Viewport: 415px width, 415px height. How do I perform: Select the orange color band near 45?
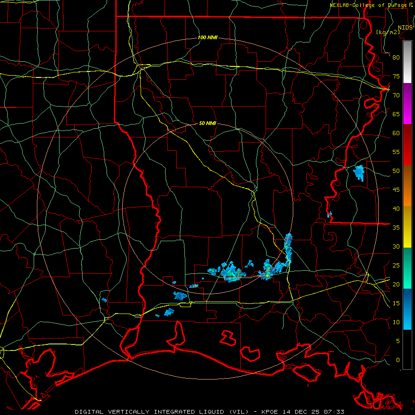(407, 186)
